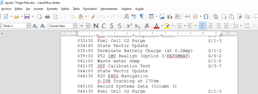This screenshot has width=258, height=94.
Task: Open Find and Replace
Action: [x=126, y=16]
